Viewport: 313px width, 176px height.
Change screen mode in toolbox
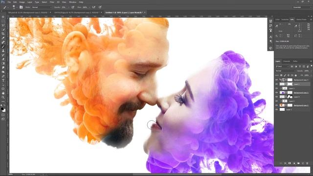pos(3,119)
